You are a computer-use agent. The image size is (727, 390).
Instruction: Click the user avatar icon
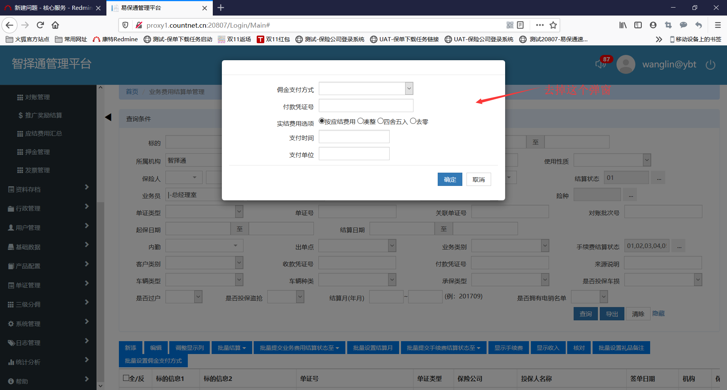pyautogui.click(x=626, y=64)
